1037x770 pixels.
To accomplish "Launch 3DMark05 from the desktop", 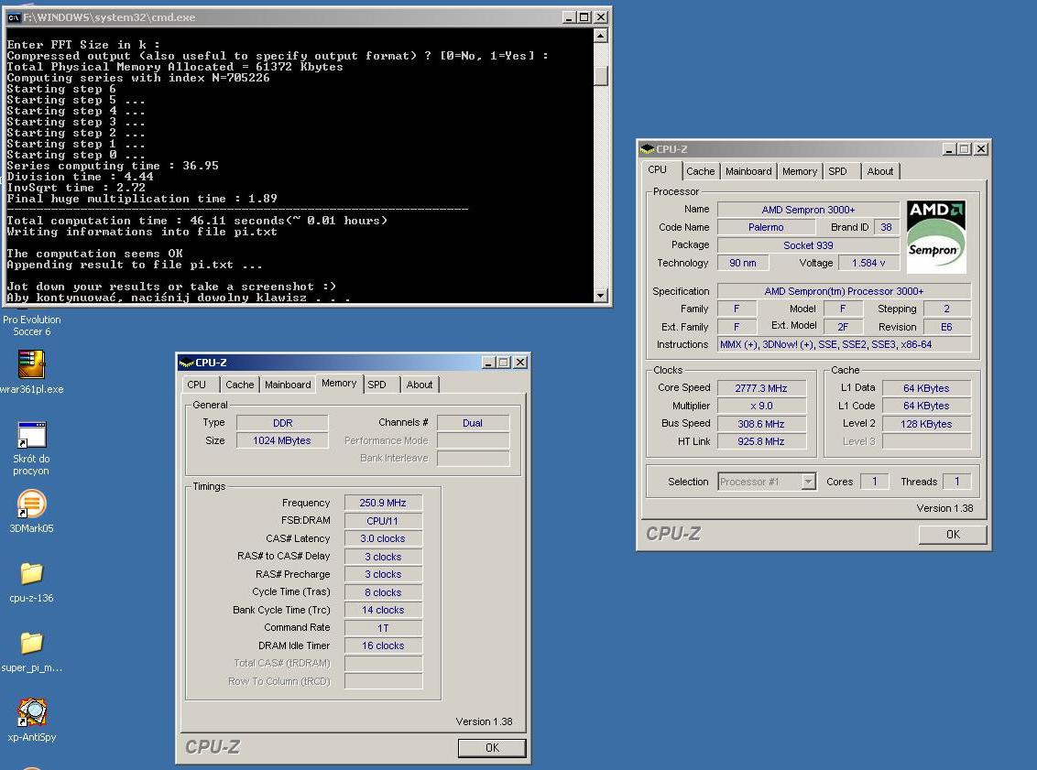I will 31,504.
